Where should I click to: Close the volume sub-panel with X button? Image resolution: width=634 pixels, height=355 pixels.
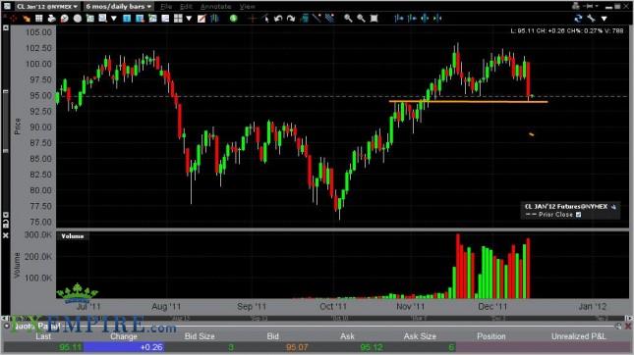[5, 235]
